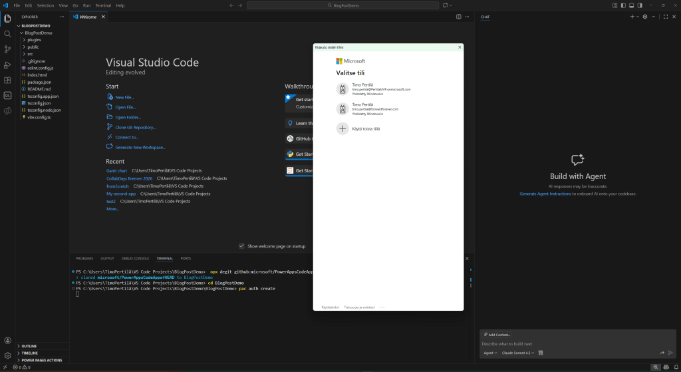Open the Search view in activity bar
This screenshot has height=372, width=681.
click(x=8, y=33)
